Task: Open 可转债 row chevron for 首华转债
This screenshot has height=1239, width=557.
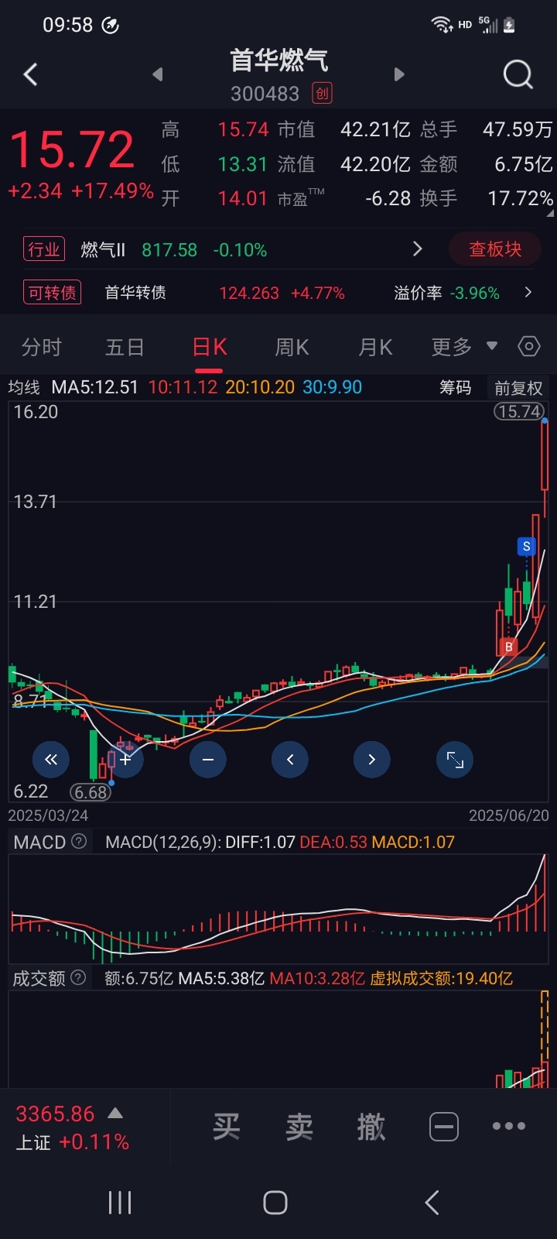Action: [528, 292]
